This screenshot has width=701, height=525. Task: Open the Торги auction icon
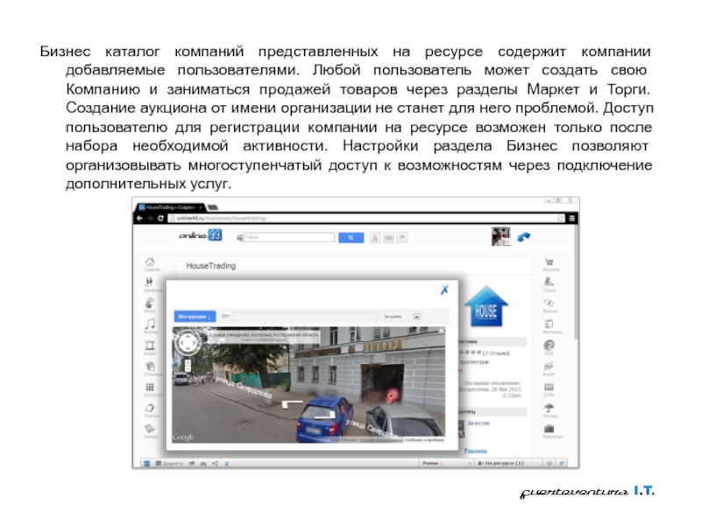549,283
